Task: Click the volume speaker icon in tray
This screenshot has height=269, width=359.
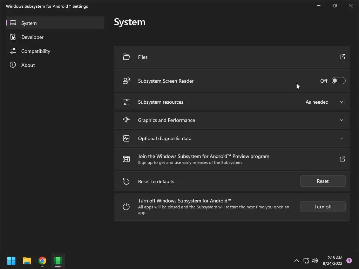Action: [x=315, y=261]
